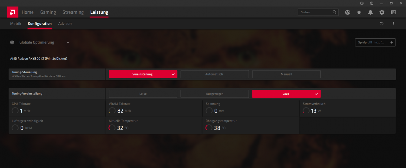This screenshot has width=406, height=168.
Task: Open settings gear icon
Action: [382, 12]
